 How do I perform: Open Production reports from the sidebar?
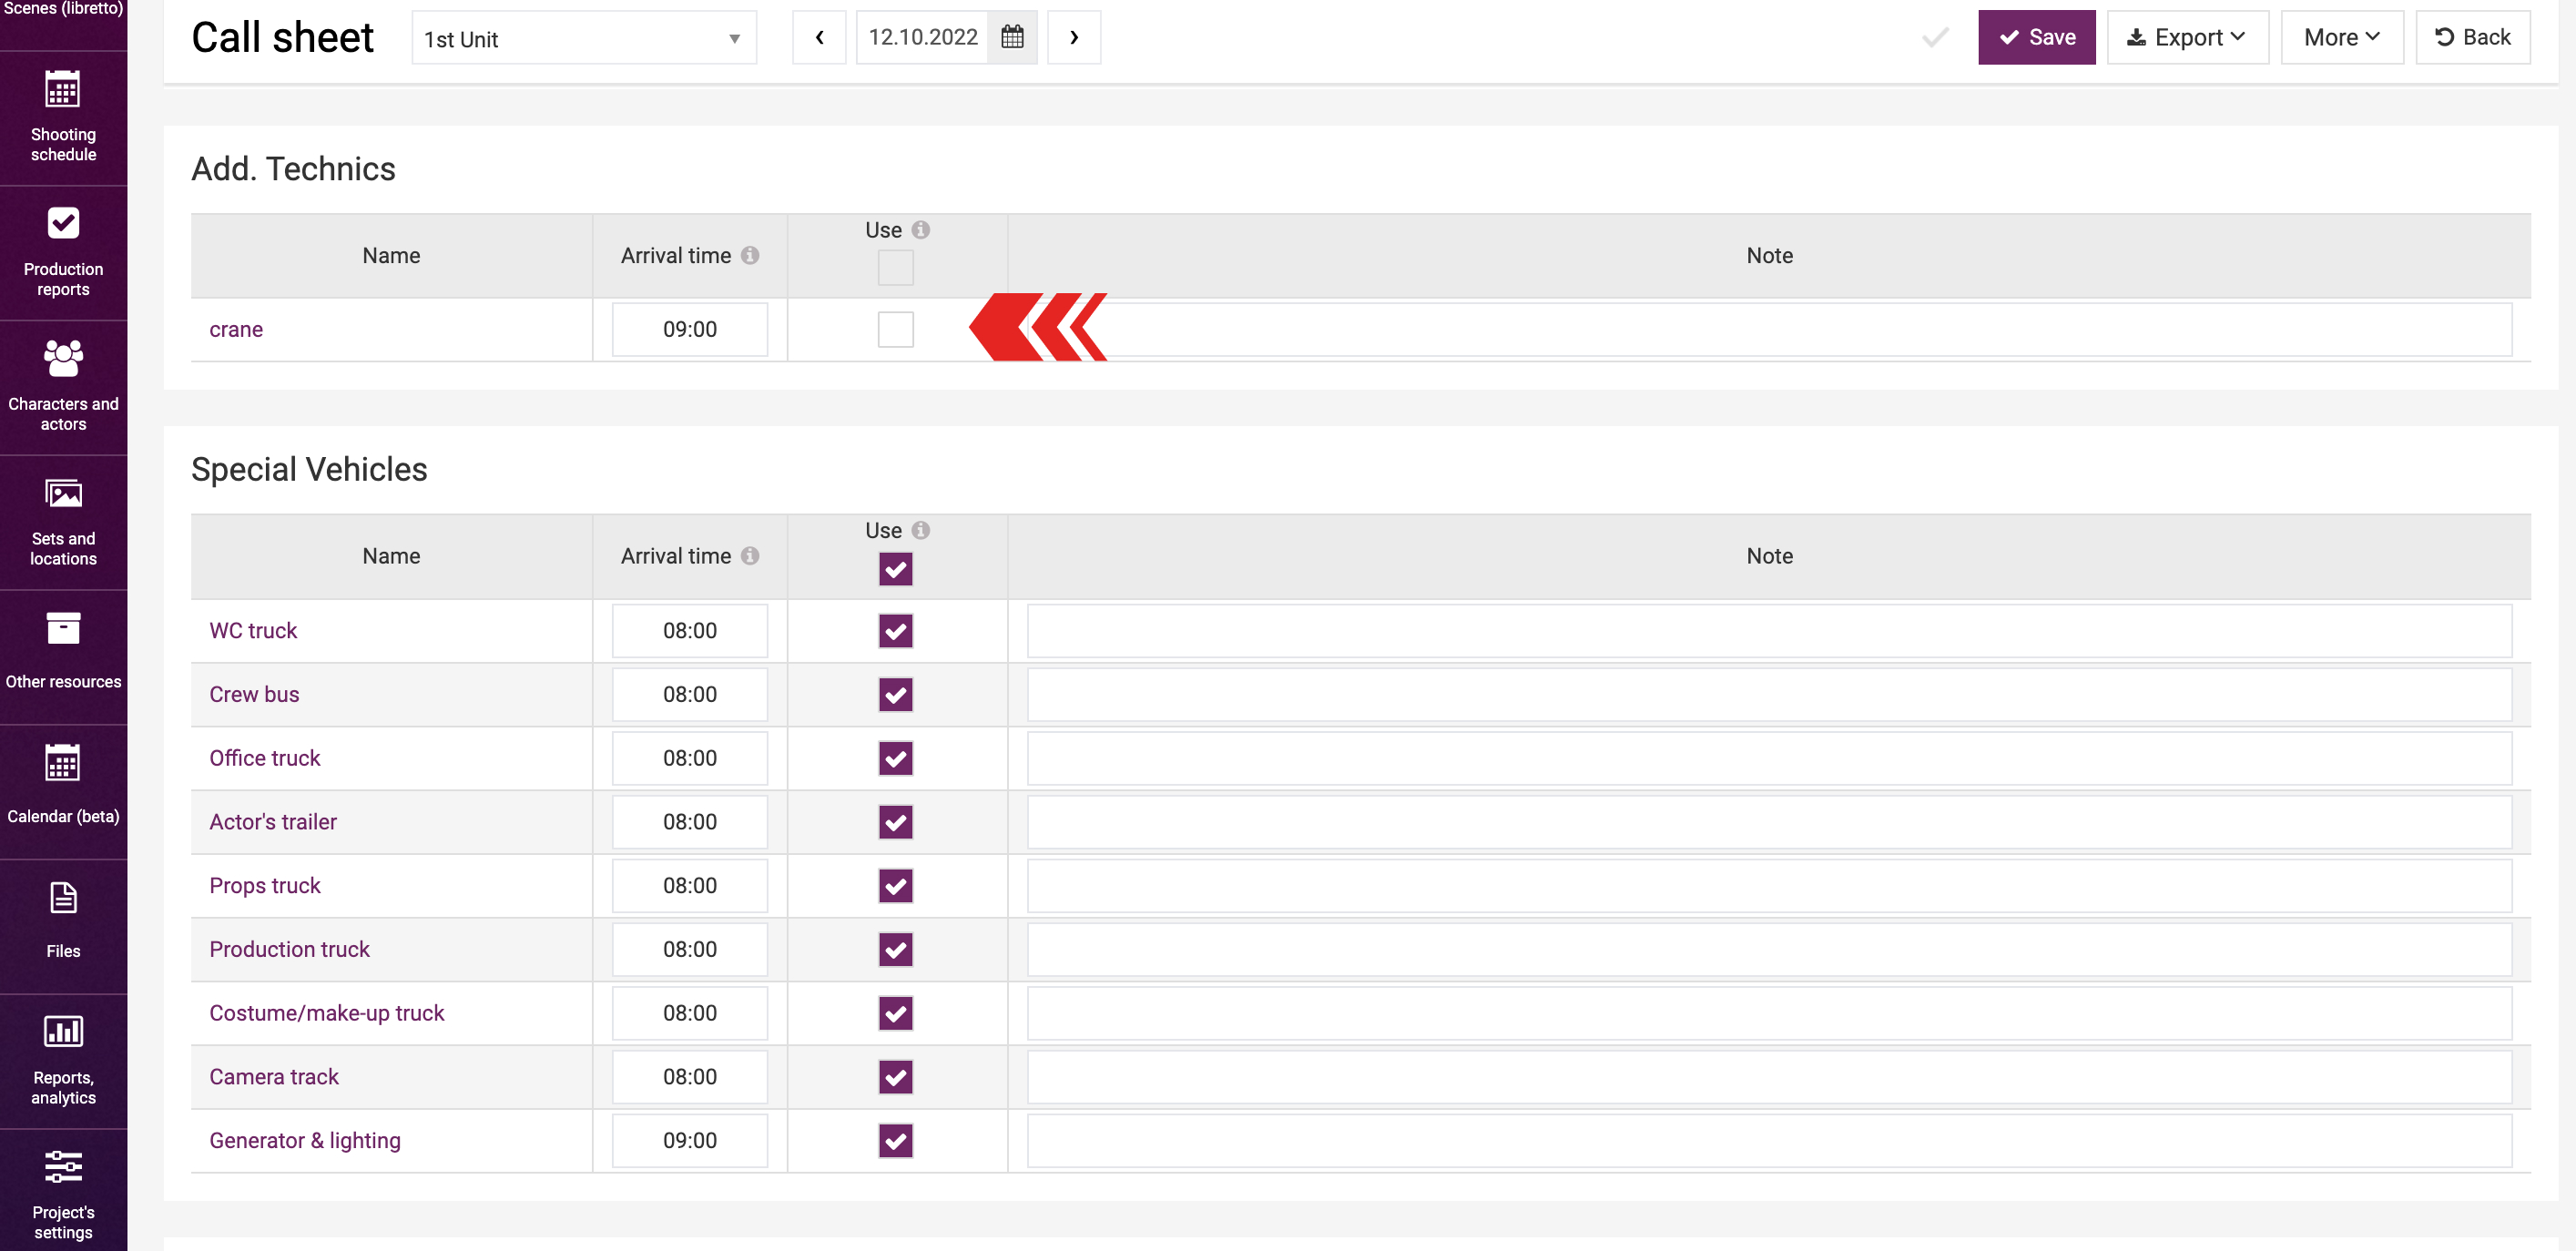[63, 252]
